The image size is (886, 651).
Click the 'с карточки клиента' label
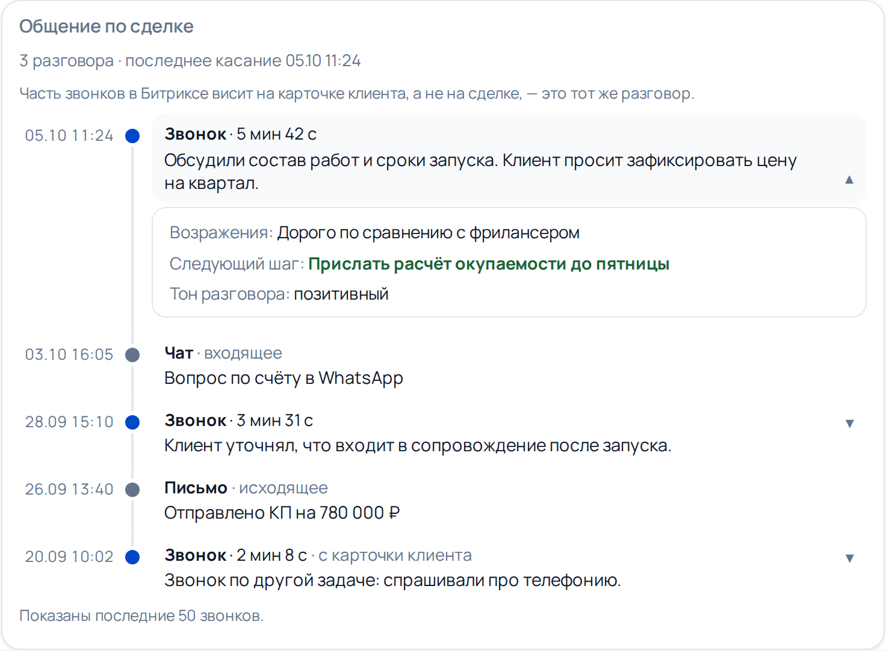click(x=395, y=555)
